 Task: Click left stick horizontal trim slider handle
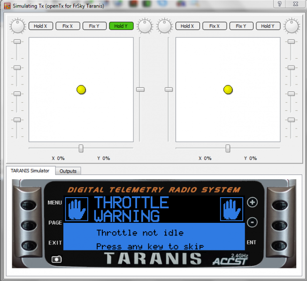click(x=81, y=148)
